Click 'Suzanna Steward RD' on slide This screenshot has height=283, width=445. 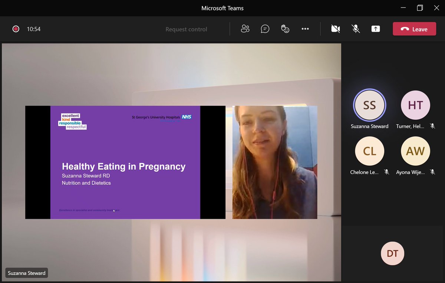tap(86, 175)
